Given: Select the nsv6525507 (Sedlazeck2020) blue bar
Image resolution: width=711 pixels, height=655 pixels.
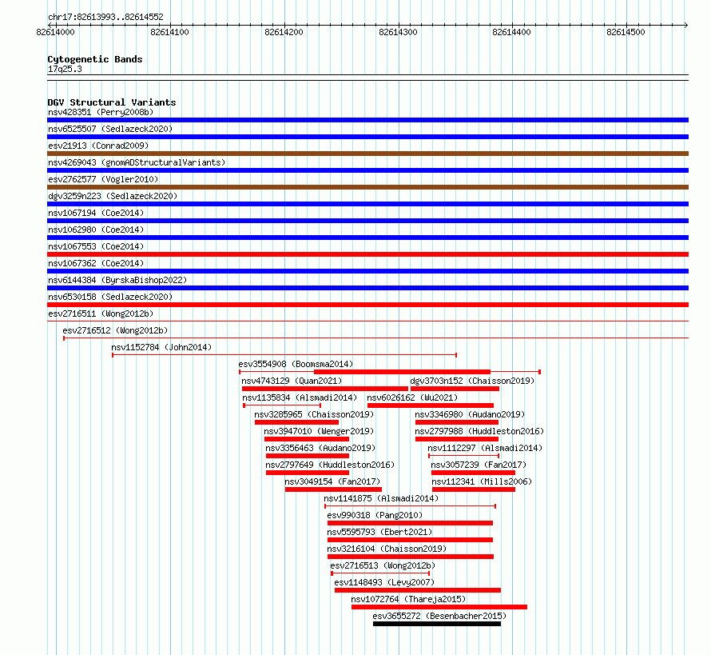Looking at the screenshot, I should (367, 137).
